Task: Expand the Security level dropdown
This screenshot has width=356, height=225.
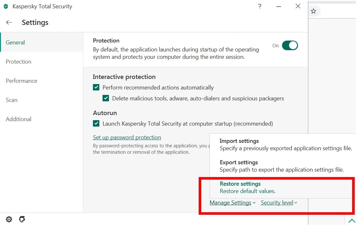Action: [279, 203]
